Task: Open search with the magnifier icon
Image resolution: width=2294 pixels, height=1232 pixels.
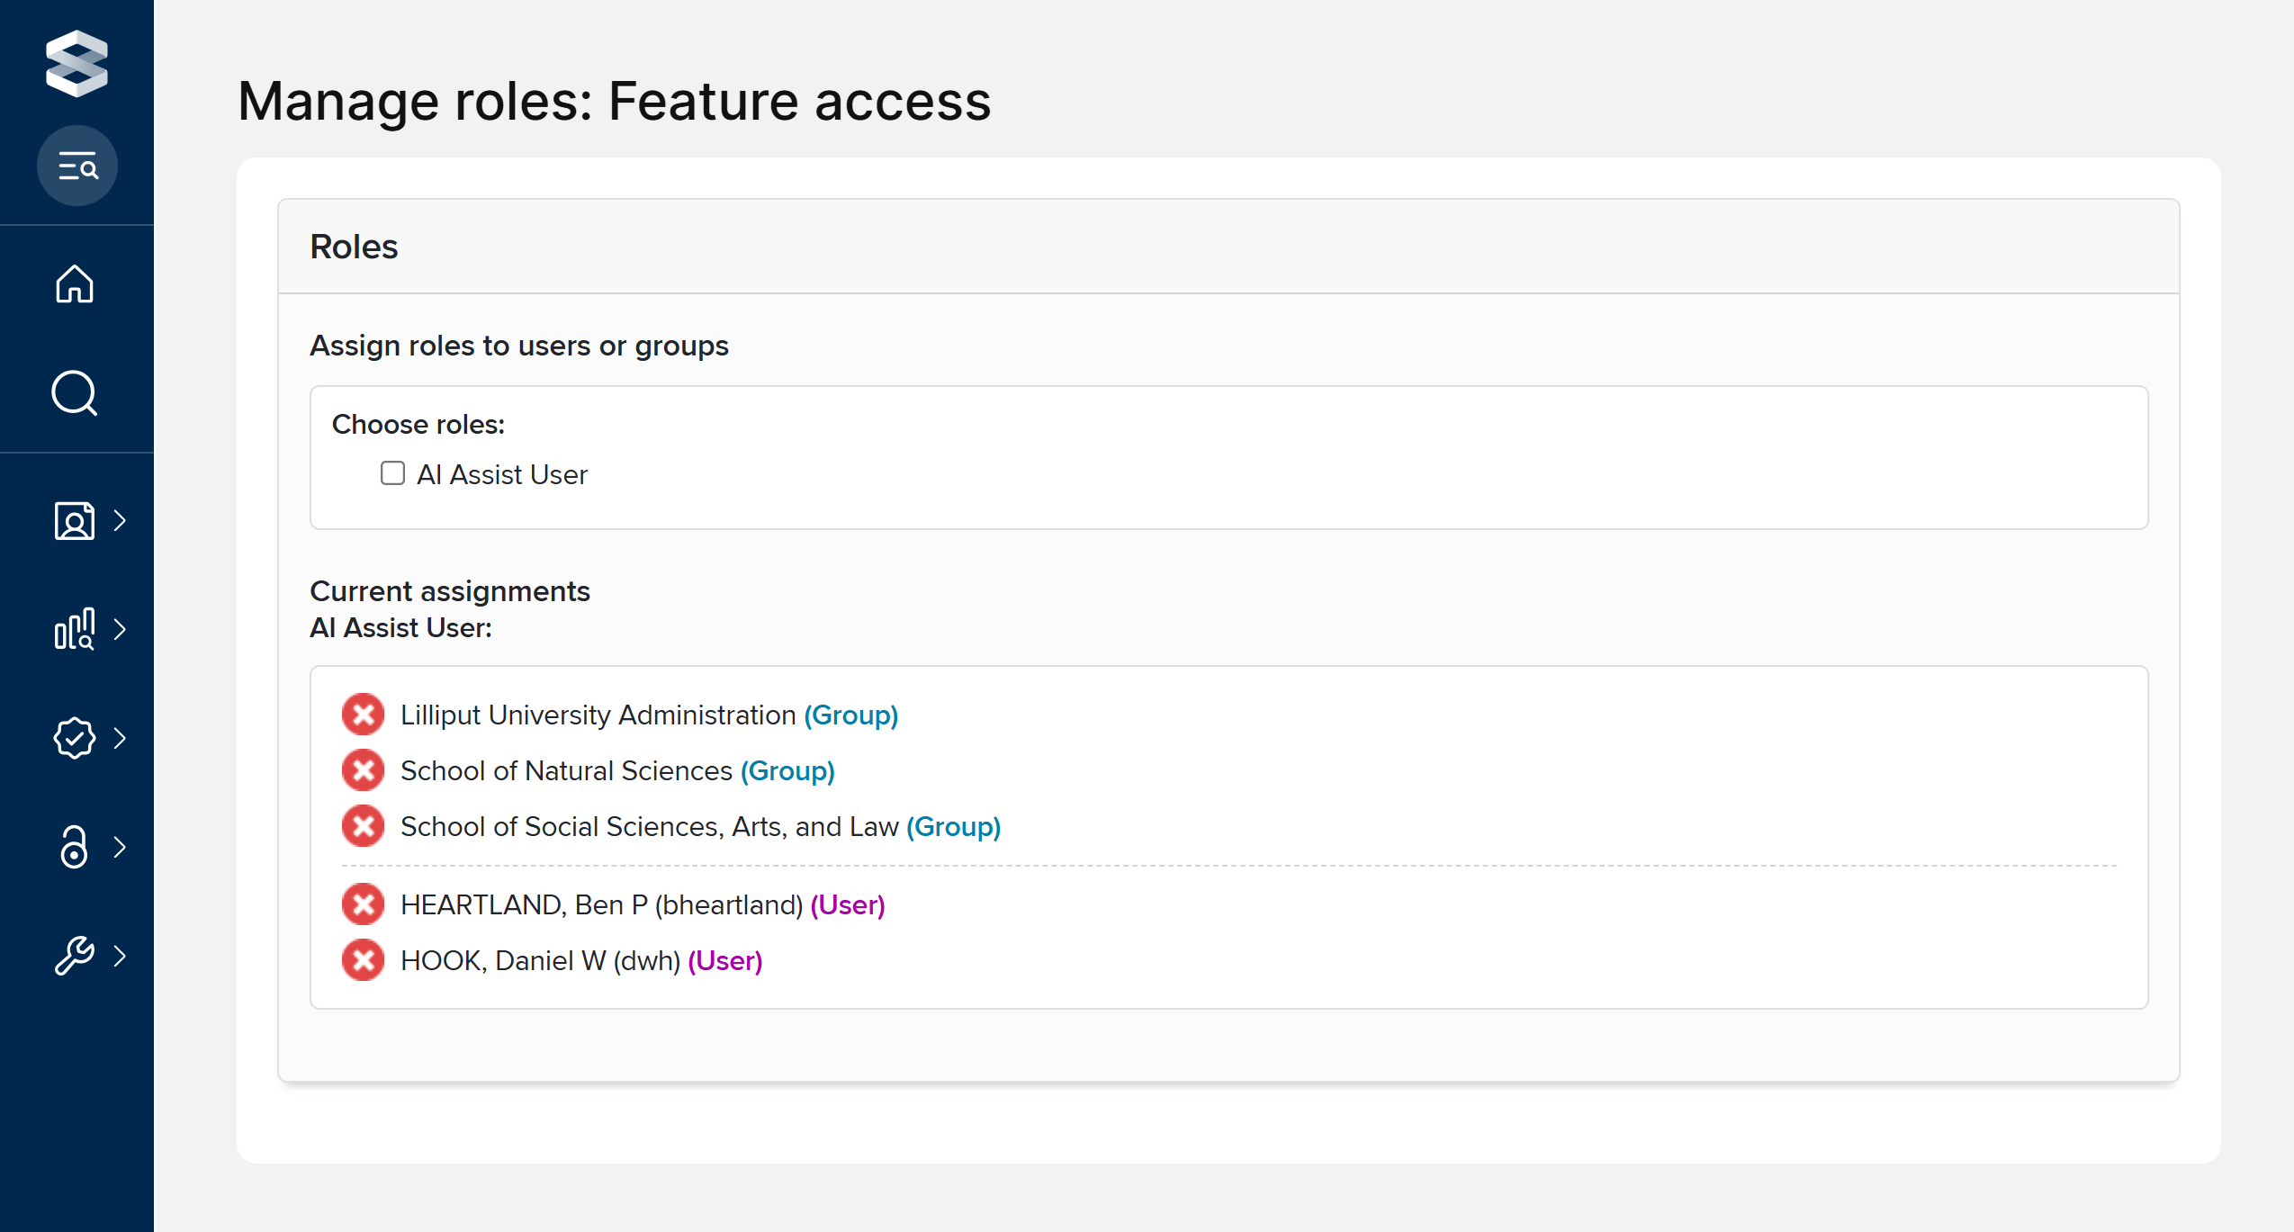Action: tap(75, 393)
